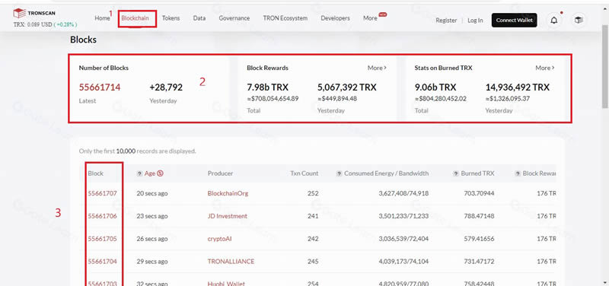Viewport: 609px width, 286px height.
Task: Open the notifications bell icon
Action: pos(554,21)
